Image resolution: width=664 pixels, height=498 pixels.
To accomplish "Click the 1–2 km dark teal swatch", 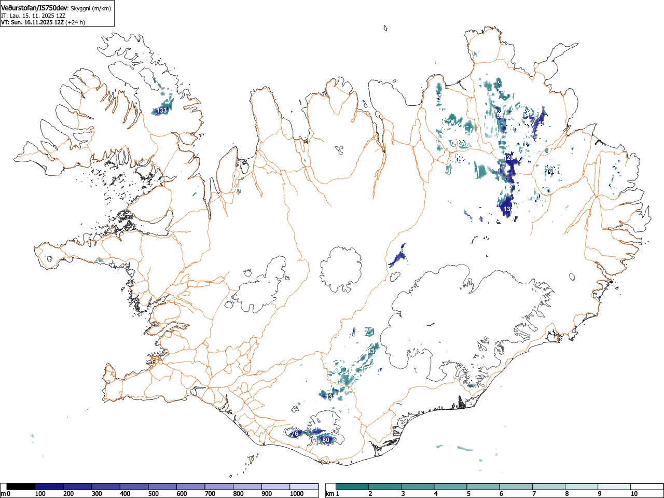I will [353, 487].
